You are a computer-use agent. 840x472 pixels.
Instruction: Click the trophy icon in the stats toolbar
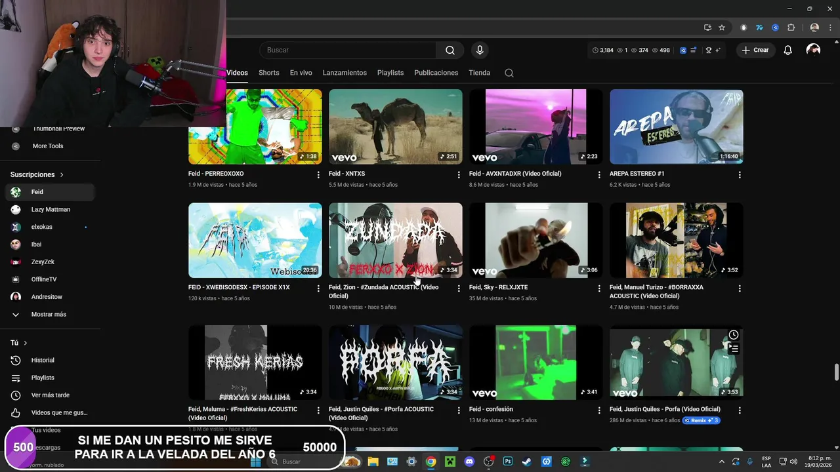click(709, 50)
